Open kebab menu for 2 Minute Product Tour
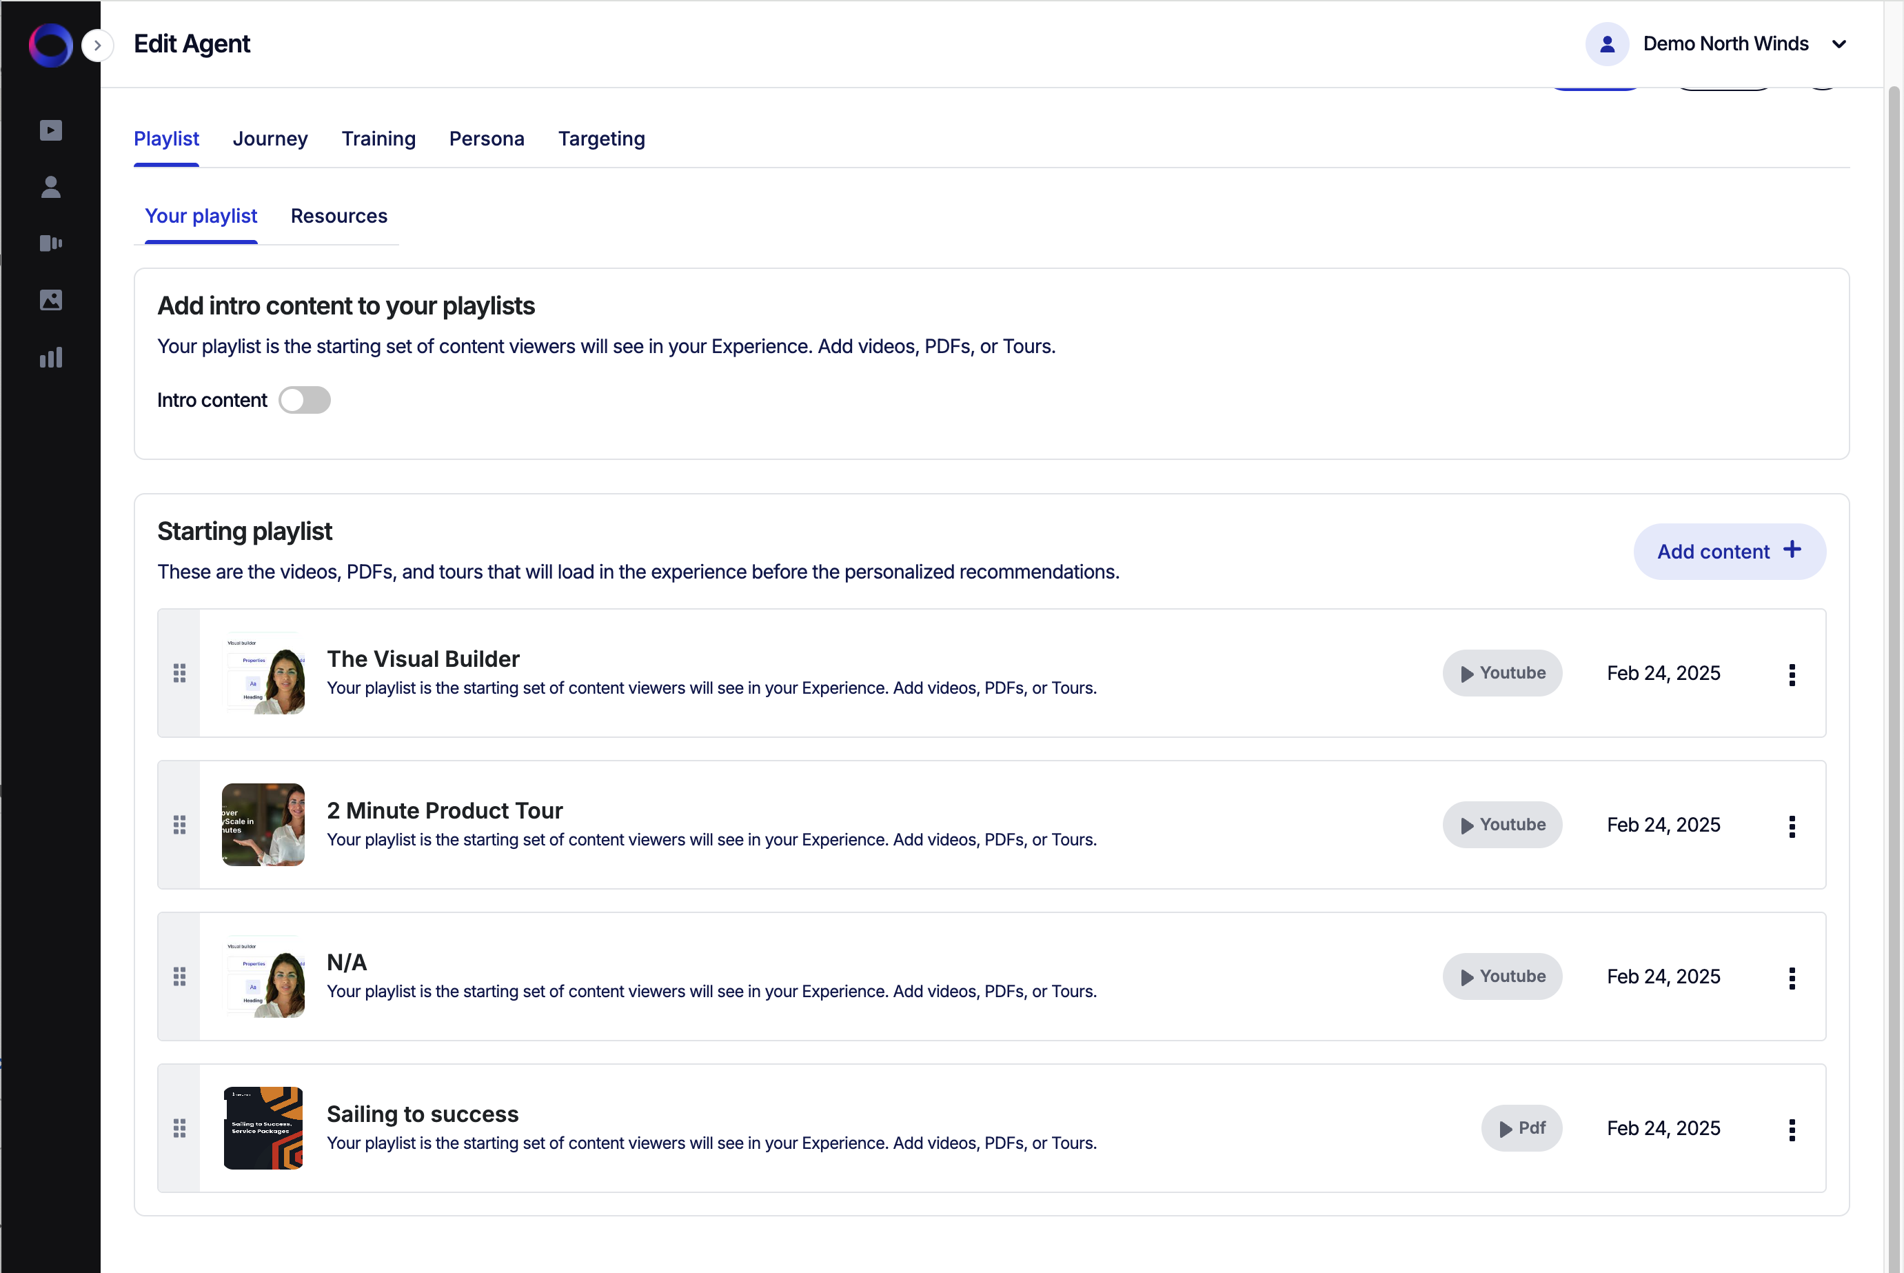Viewport: 1904px width, 1273px height. 1791,825
